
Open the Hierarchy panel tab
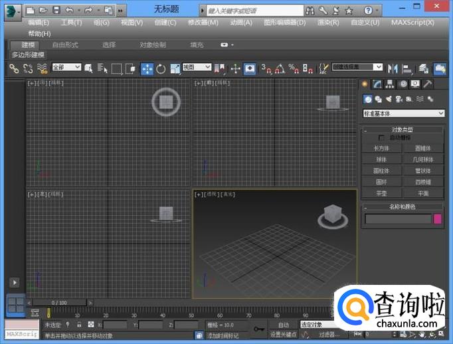[x=389, y=84]
